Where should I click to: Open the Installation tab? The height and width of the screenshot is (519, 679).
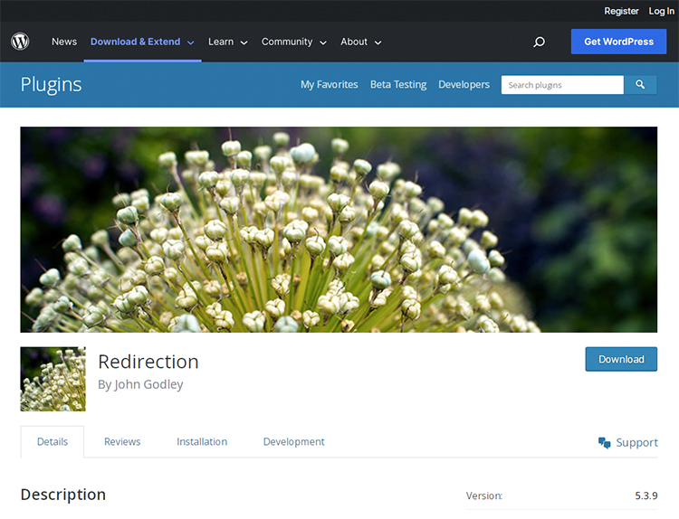pos(202,442)
